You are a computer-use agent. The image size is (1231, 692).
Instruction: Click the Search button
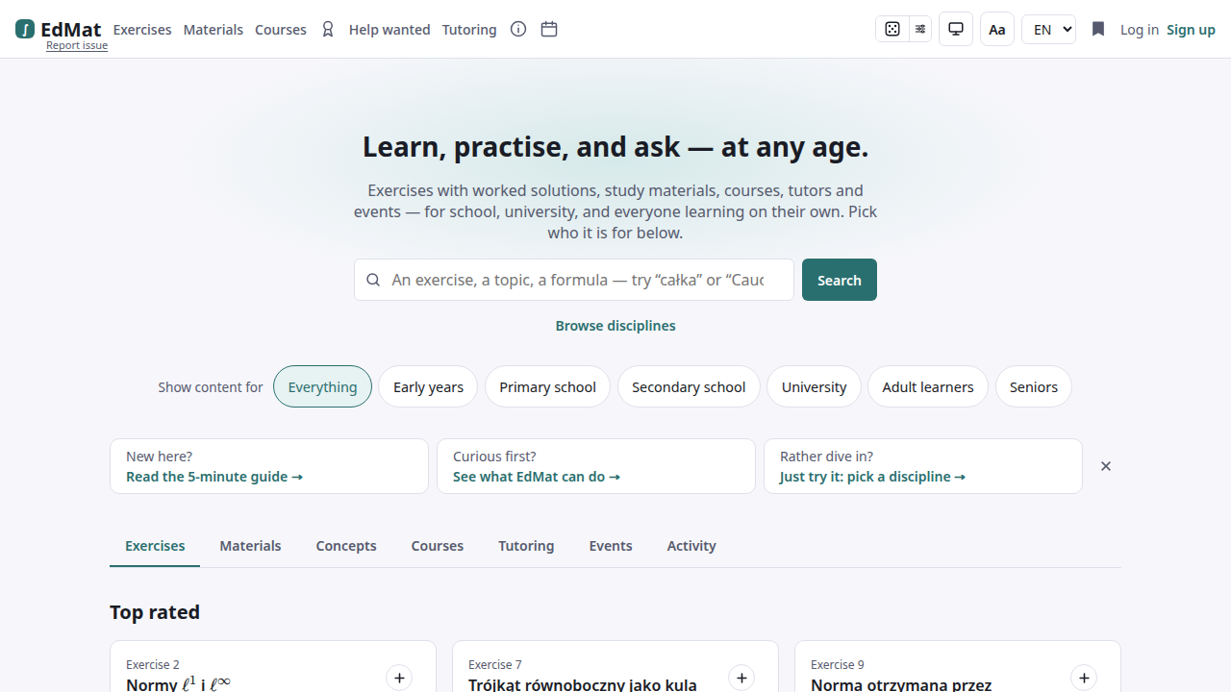[x=840, y=280]
